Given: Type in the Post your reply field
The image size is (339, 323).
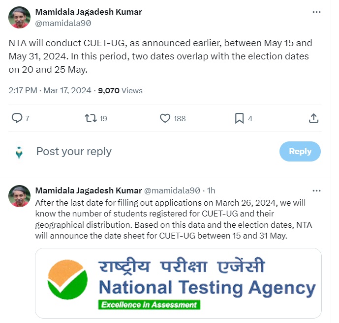Looking at the screenshot, I should 148,152.
